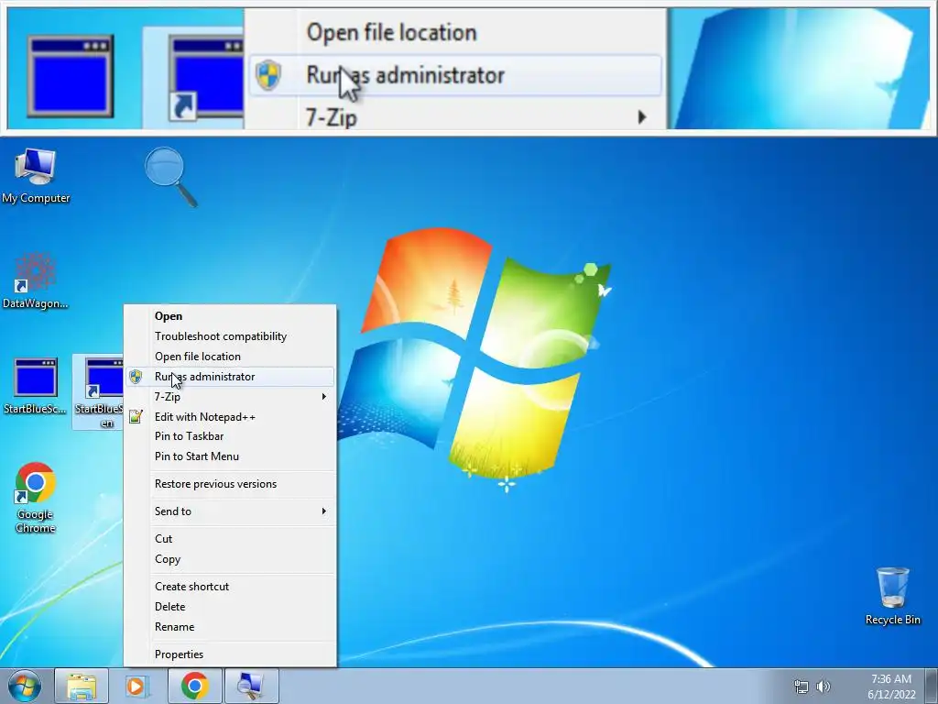Select the Recycle Bin icon
Image resolution: width=938 pixels, height=704 pixels.
tap(892, 596)
